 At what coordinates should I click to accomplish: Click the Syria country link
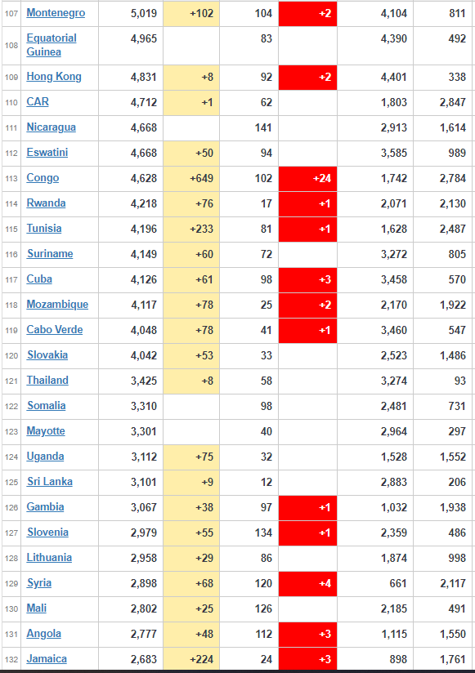tap(39, 583)
